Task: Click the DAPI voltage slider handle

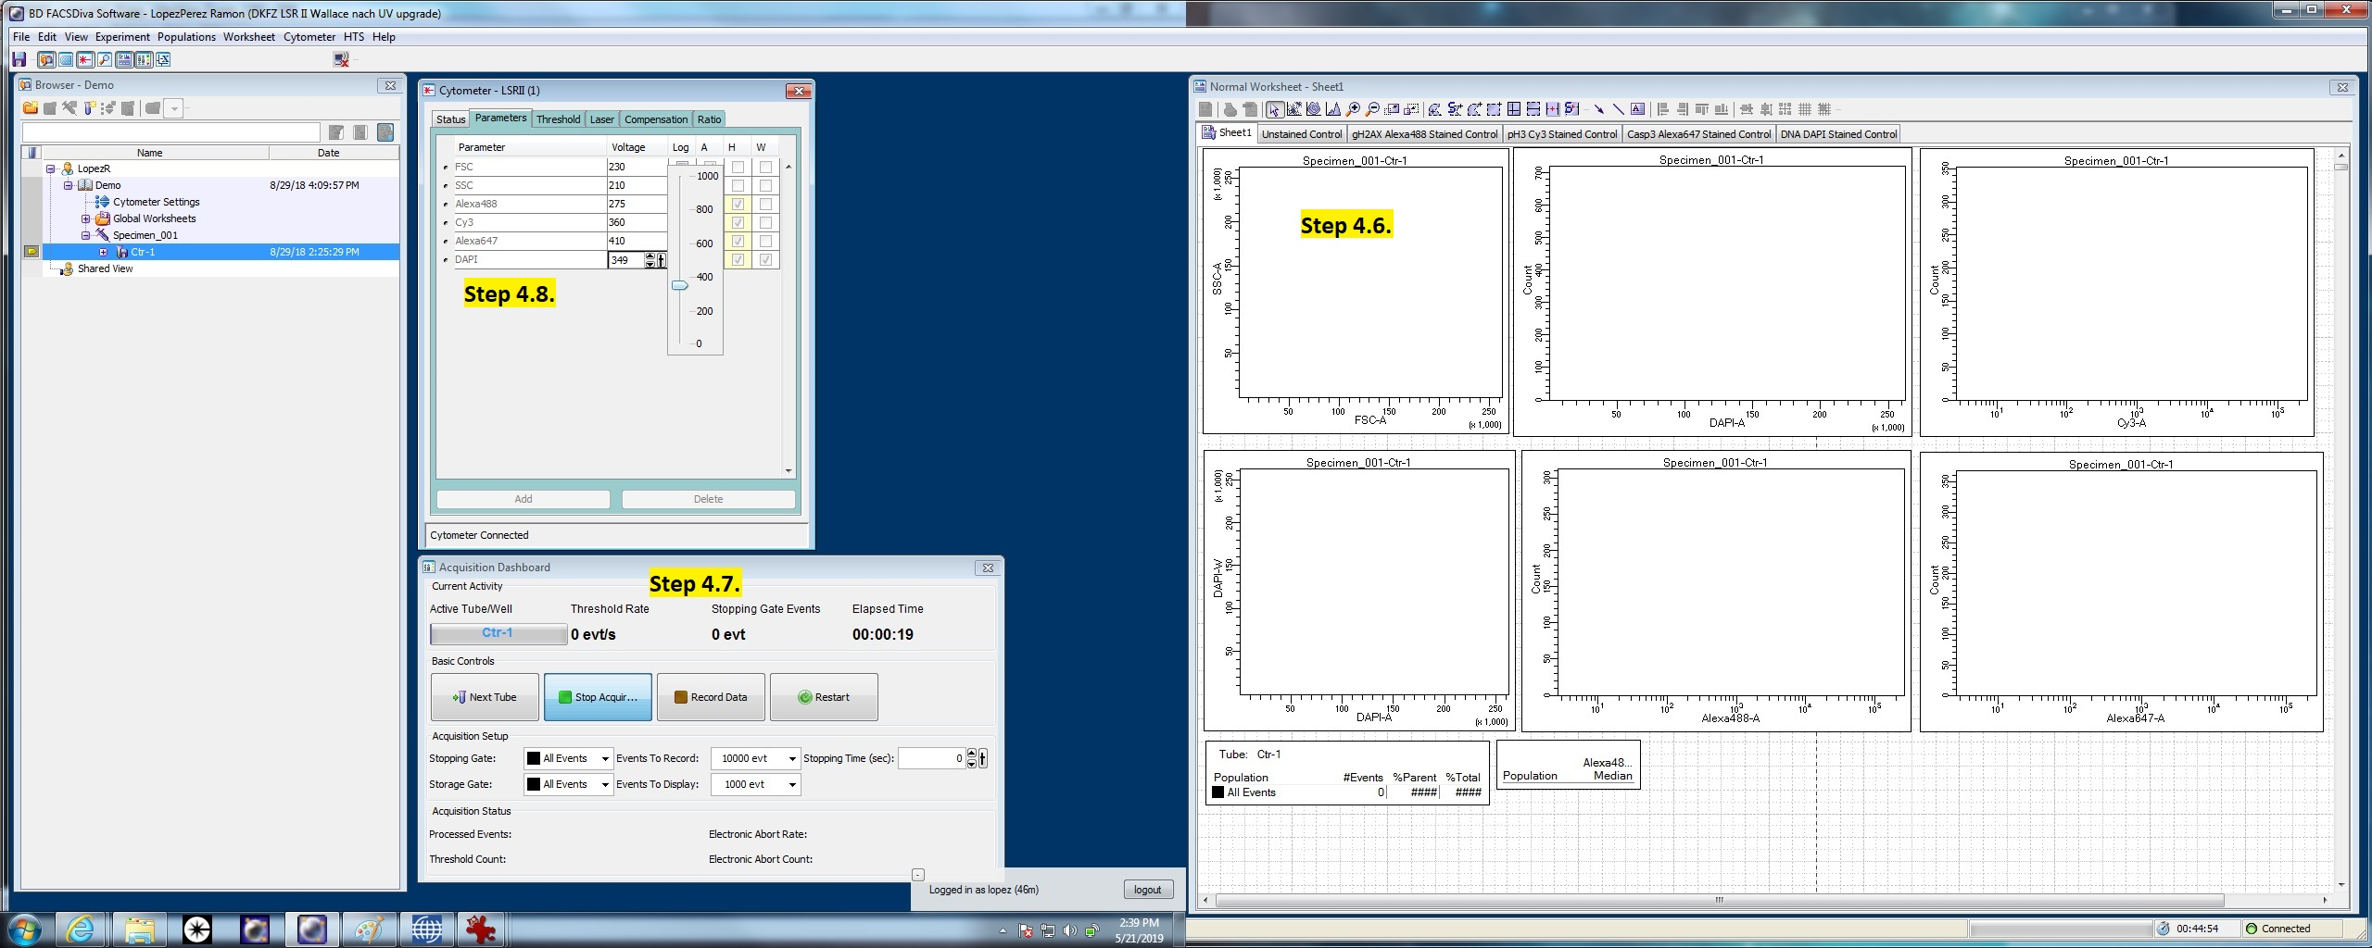Action: point(680,286)
